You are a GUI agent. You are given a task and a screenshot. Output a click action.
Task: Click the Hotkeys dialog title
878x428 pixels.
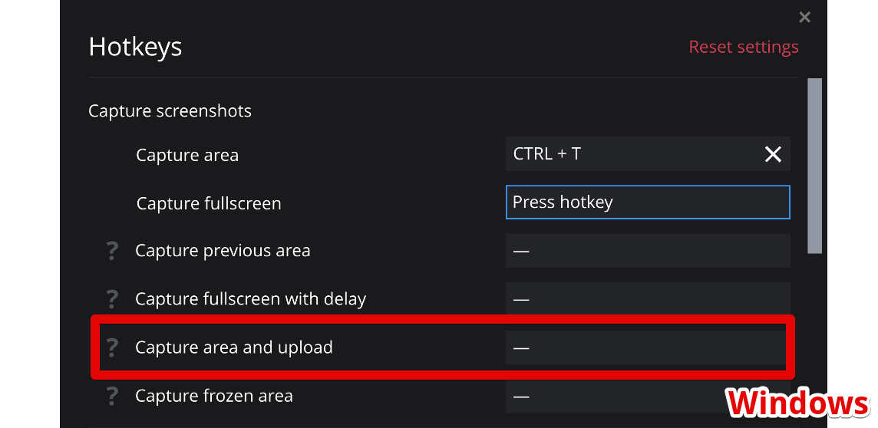pos(135,47)
